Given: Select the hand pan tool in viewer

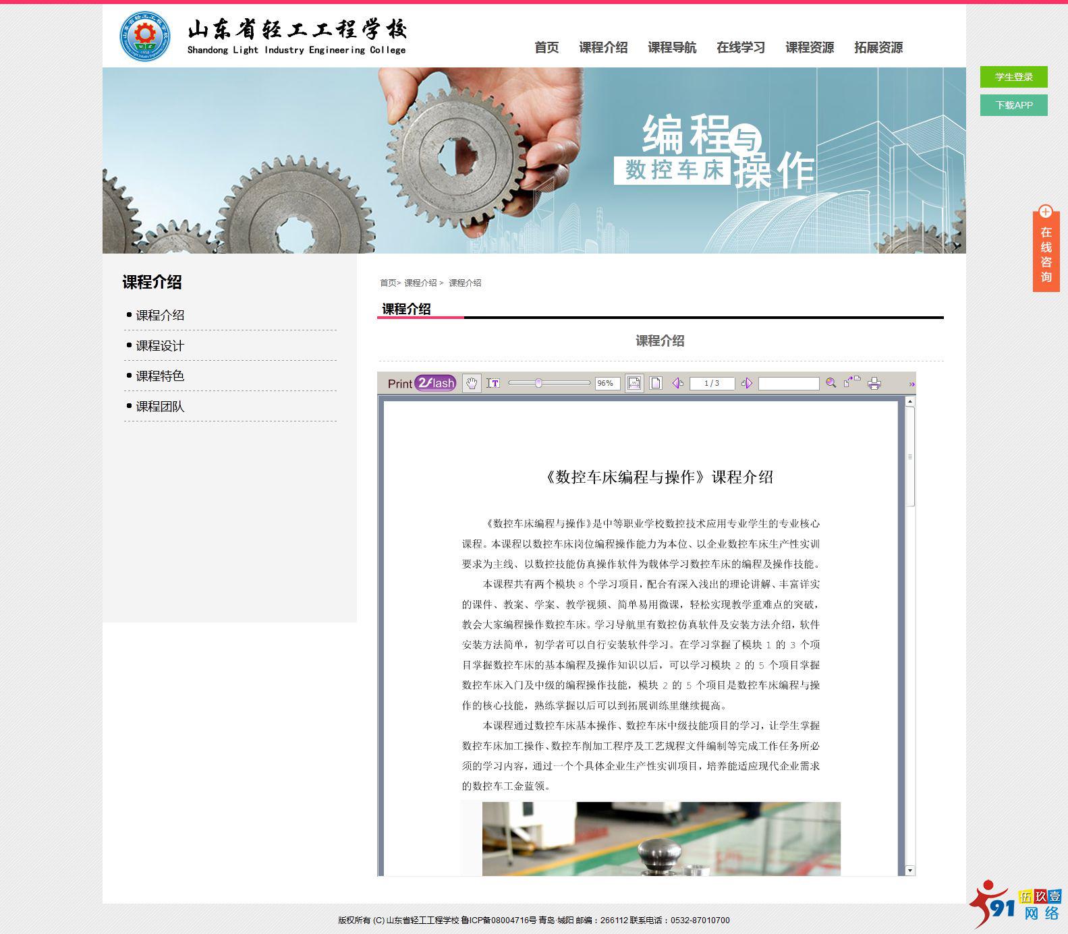Looking at the screenshot, I should coord(472,383).
